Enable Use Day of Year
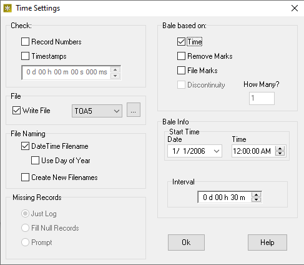The width and height of the screenshot is (304, 265). 35,161
